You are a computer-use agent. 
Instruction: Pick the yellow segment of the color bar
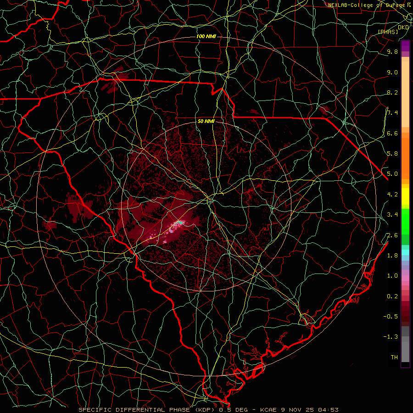point(405,196)
